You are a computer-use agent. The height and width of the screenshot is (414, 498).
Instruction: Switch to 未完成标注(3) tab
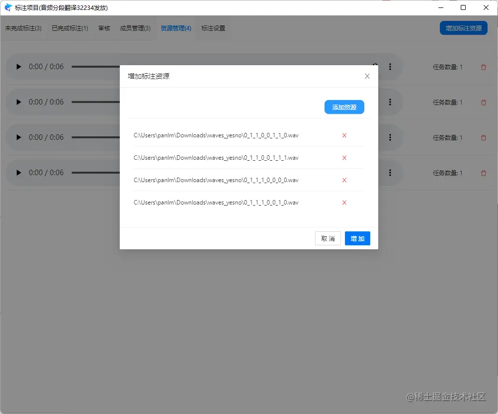[x=23, y=28]
